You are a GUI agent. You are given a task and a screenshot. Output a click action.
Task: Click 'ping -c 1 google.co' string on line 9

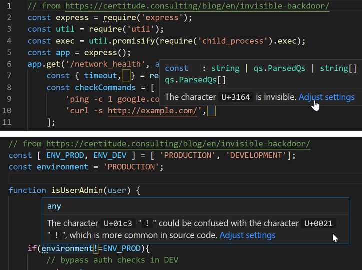[x=113, y=99]
